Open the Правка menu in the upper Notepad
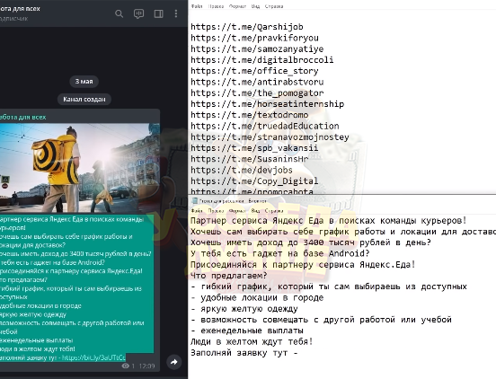496x379 pixels. (x=216, y=6)
